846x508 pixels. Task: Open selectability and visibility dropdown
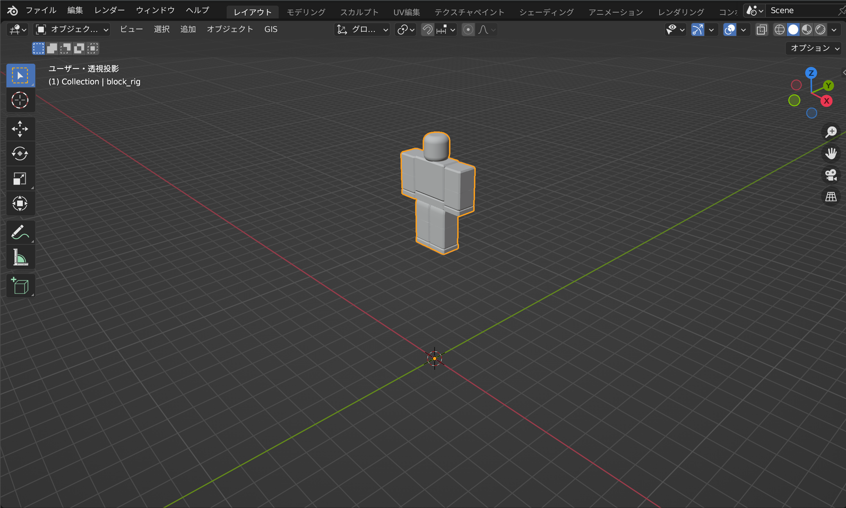tap(675, 30)
